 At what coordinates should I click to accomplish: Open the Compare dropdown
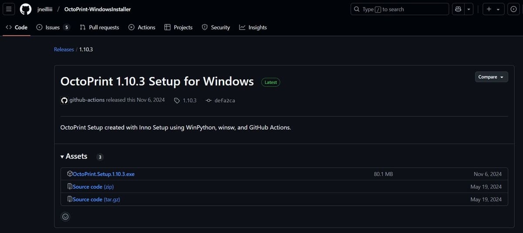491,77
